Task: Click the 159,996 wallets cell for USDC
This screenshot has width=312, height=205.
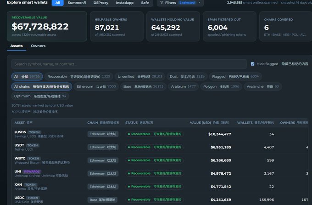Action: tap(267, 199)
